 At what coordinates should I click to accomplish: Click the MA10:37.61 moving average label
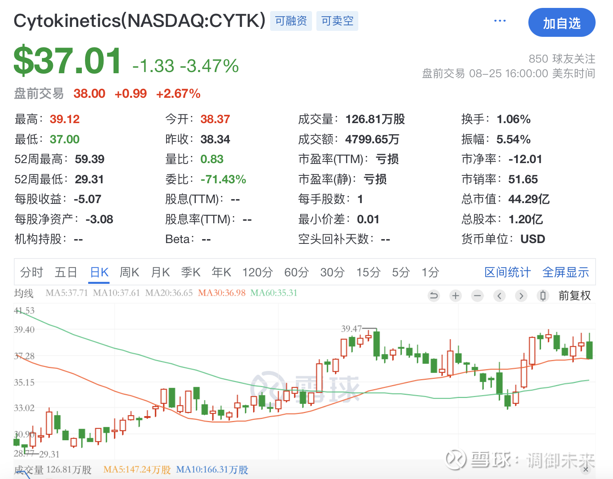click(x=116, y=293)
